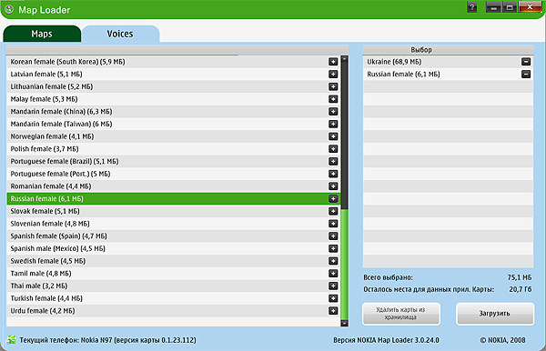Add Romanian female voice with plus icon
546x351 pixels.
tap(333, 186)
